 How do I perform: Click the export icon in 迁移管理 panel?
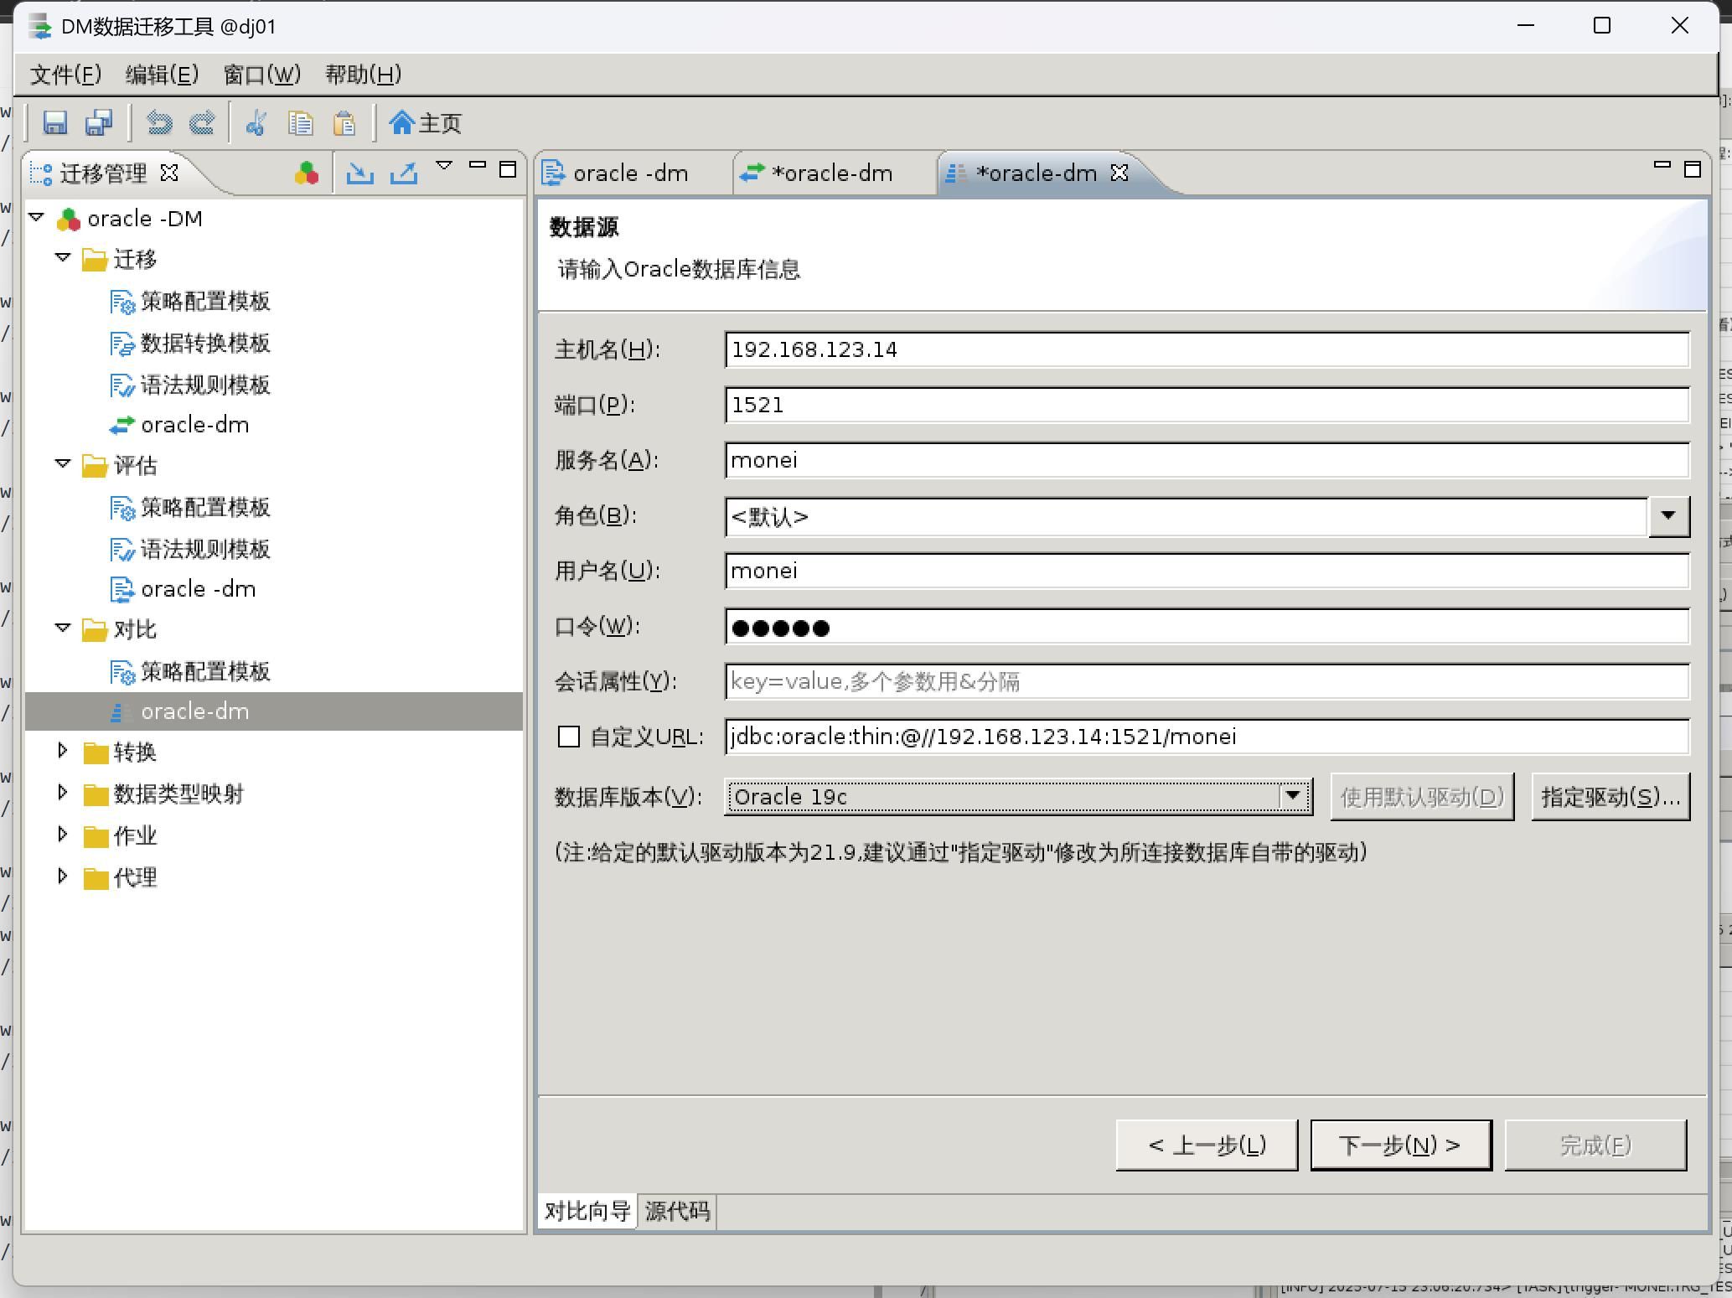(404, 173)
